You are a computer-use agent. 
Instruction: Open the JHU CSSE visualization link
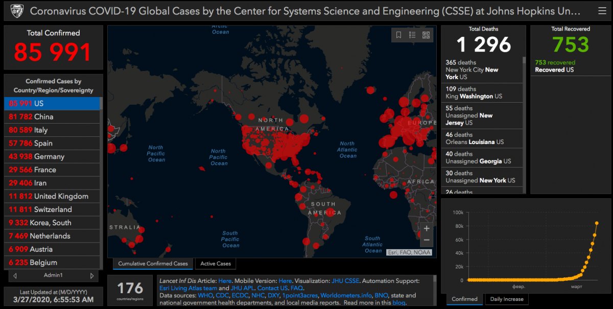coord(346,281)
